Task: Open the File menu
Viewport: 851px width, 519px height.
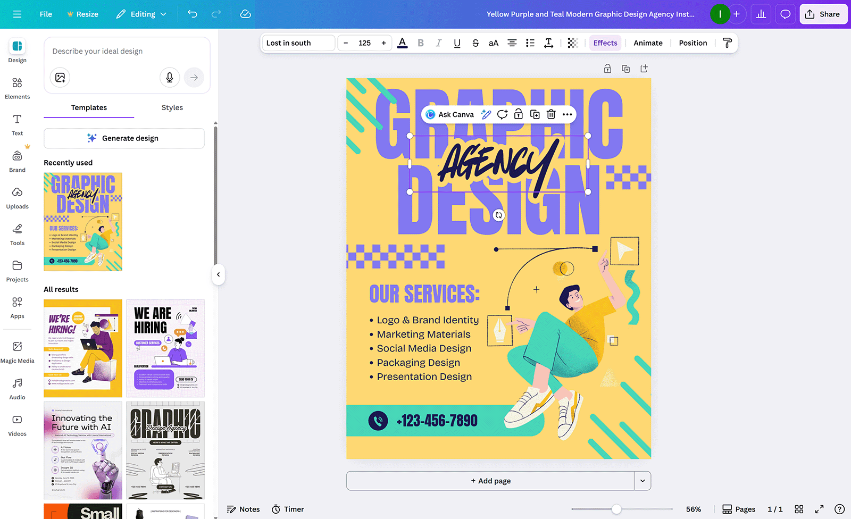Action: [x=45, y=14]
